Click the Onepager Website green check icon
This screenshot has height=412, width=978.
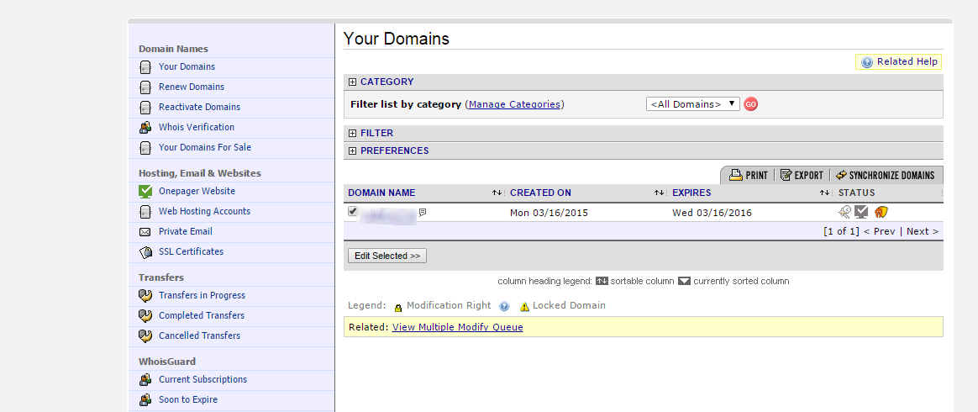(x=145, y=191)
